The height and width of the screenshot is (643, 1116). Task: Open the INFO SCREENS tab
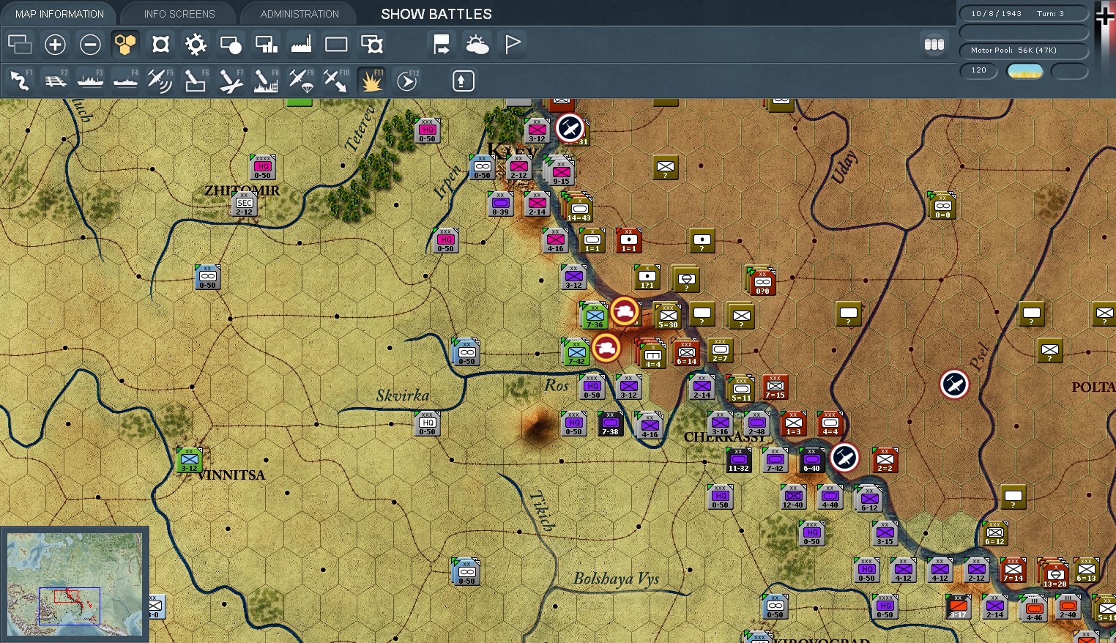click(x=179, y=14)
